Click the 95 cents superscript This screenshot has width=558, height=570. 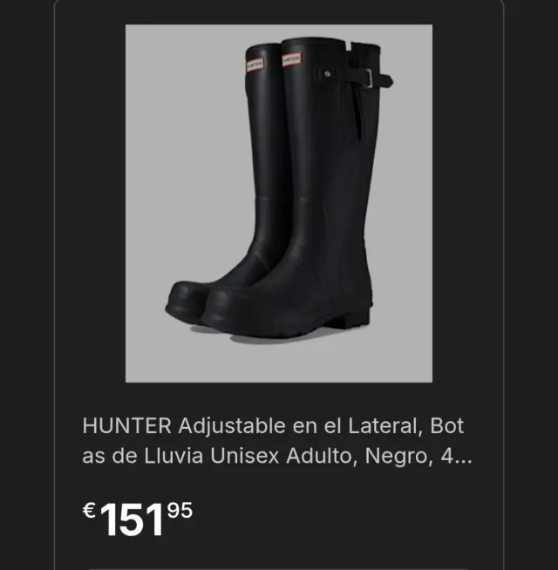(x=180, y=510)
